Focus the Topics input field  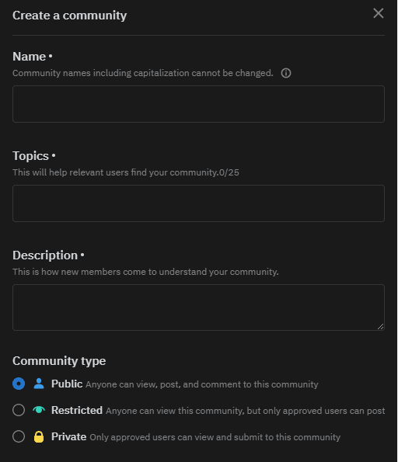pos(198,203)
